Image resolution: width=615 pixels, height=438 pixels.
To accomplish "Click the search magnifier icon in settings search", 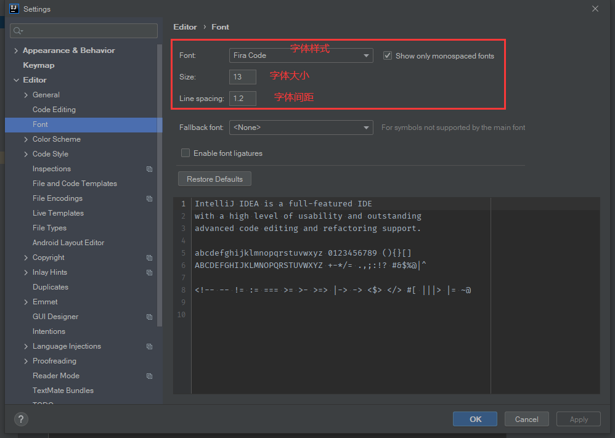I will point(18,31).
